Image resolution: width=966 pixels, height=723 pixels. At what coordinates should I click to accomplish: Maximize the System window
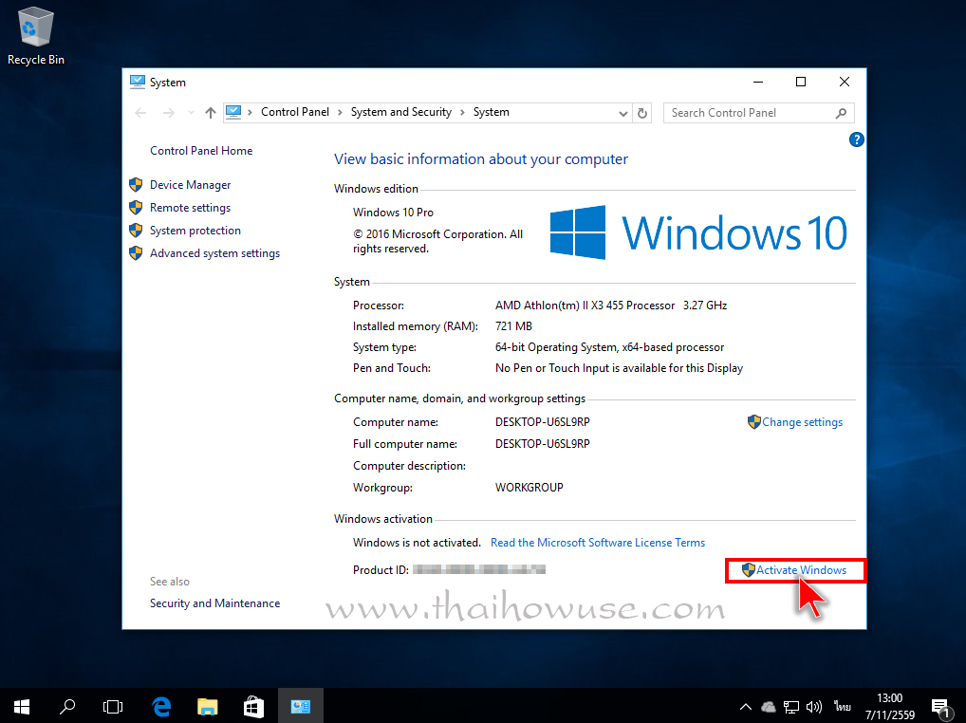click(801, 82)
